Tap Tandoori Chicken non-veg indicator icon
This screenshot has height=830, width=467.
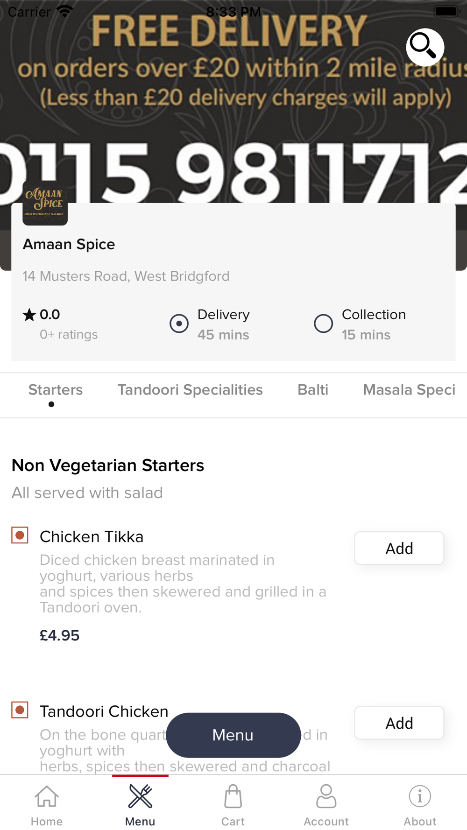tap(20, 710)
